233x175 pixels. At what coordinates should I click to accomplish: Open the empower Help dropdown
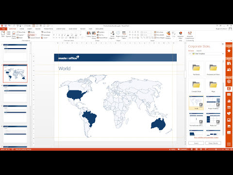(x=181, y=35)
